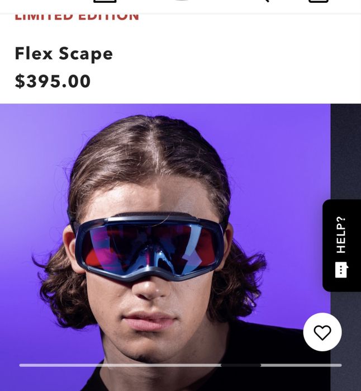Click the HELP? vertical text label
The height and width of the screenshot is (391, 361).
coord(341,235)
